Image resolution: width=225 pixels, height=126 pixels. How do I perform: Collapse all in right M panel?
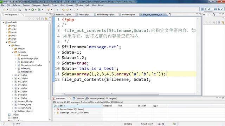click(x=219, y=22)
